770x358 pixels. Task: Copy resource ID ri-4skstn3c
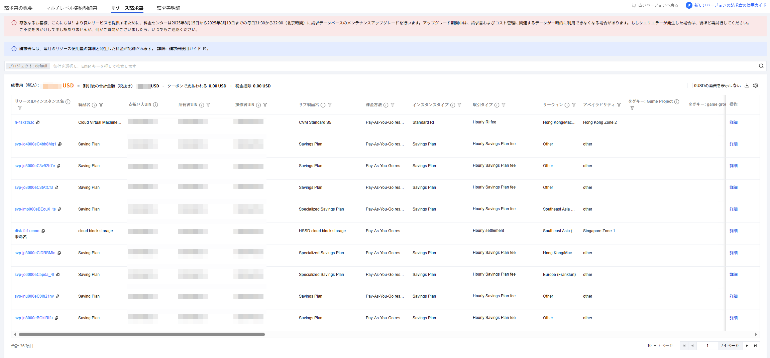tap(38, 122)
